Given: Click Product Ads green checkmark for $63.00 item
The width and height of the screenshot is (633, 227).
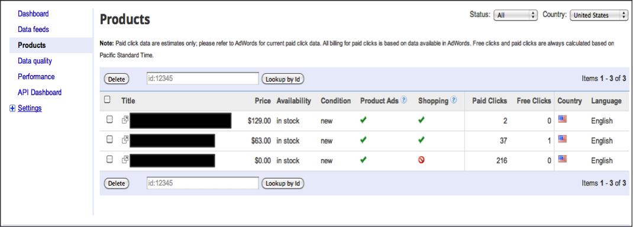Looking at the screenshot, I should (363, 140).
